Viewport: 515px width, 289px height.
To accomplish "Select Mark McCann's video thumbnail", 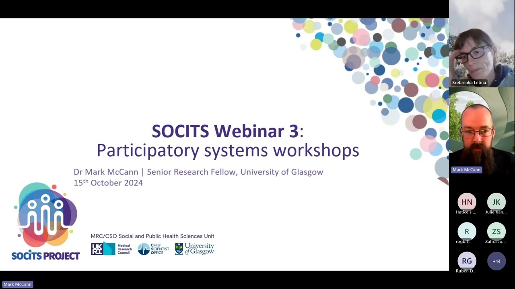I will tap(482, 131).
